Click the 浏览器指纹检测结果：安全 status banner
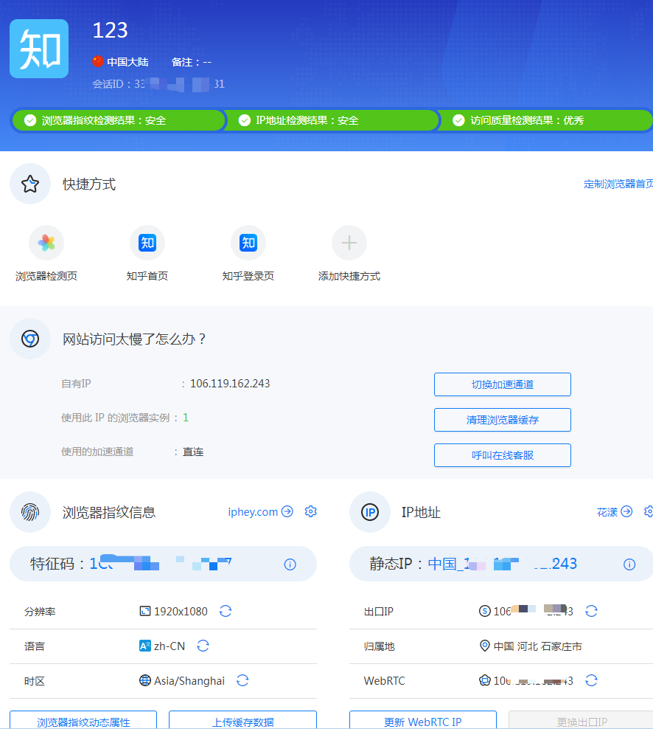This screenshot has height=729, width=653. (118, 120)
